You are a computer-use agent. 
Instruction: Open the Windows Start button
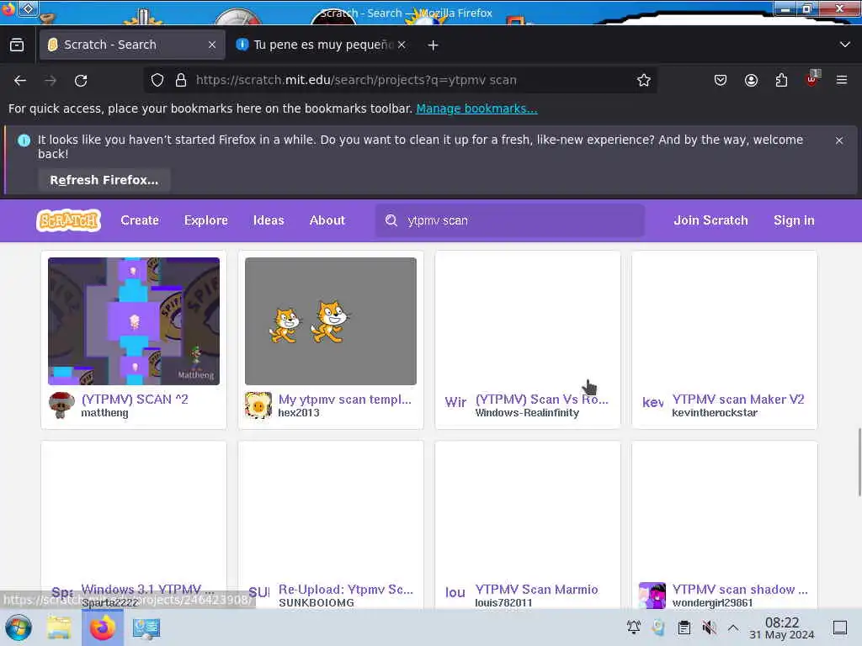click(x=19, y=627)
